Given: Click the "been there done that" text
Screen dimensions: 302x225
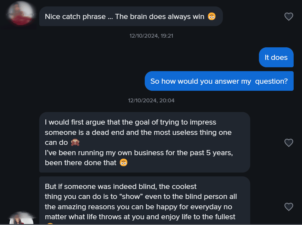Looking at the screenshot, I should coord(80,163).
